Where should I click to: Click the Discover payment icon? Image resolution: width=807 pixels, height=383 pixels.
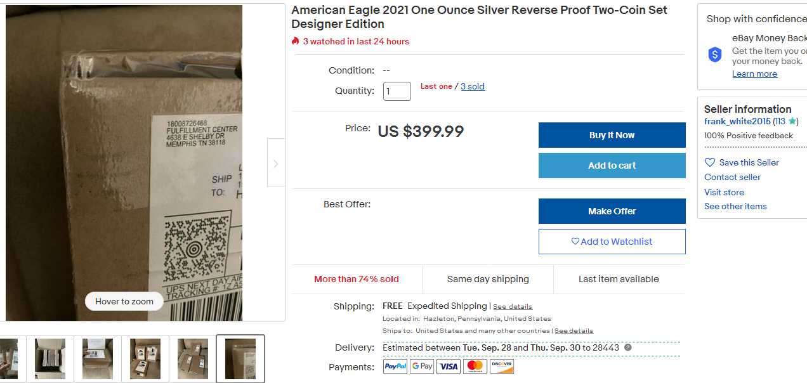[x=502, y=367]
